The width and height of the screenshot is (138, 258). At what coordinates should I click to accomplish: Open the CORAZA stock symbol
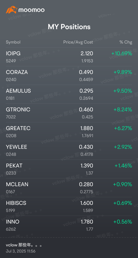(x=17, y=72)
